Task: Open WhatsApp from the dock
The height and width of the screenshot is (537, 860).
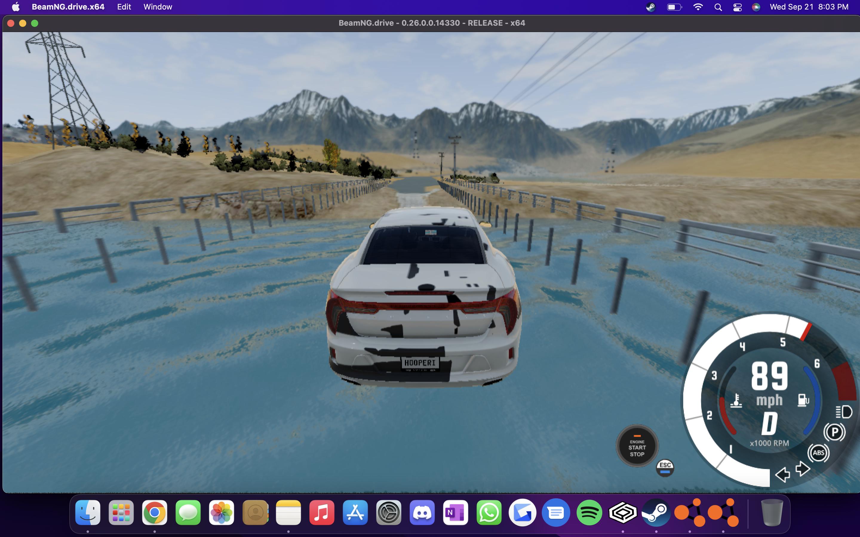Action: point(489,513)
